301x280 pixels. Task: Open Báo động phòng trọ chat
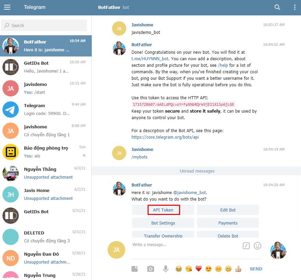[x=46, y=152]
